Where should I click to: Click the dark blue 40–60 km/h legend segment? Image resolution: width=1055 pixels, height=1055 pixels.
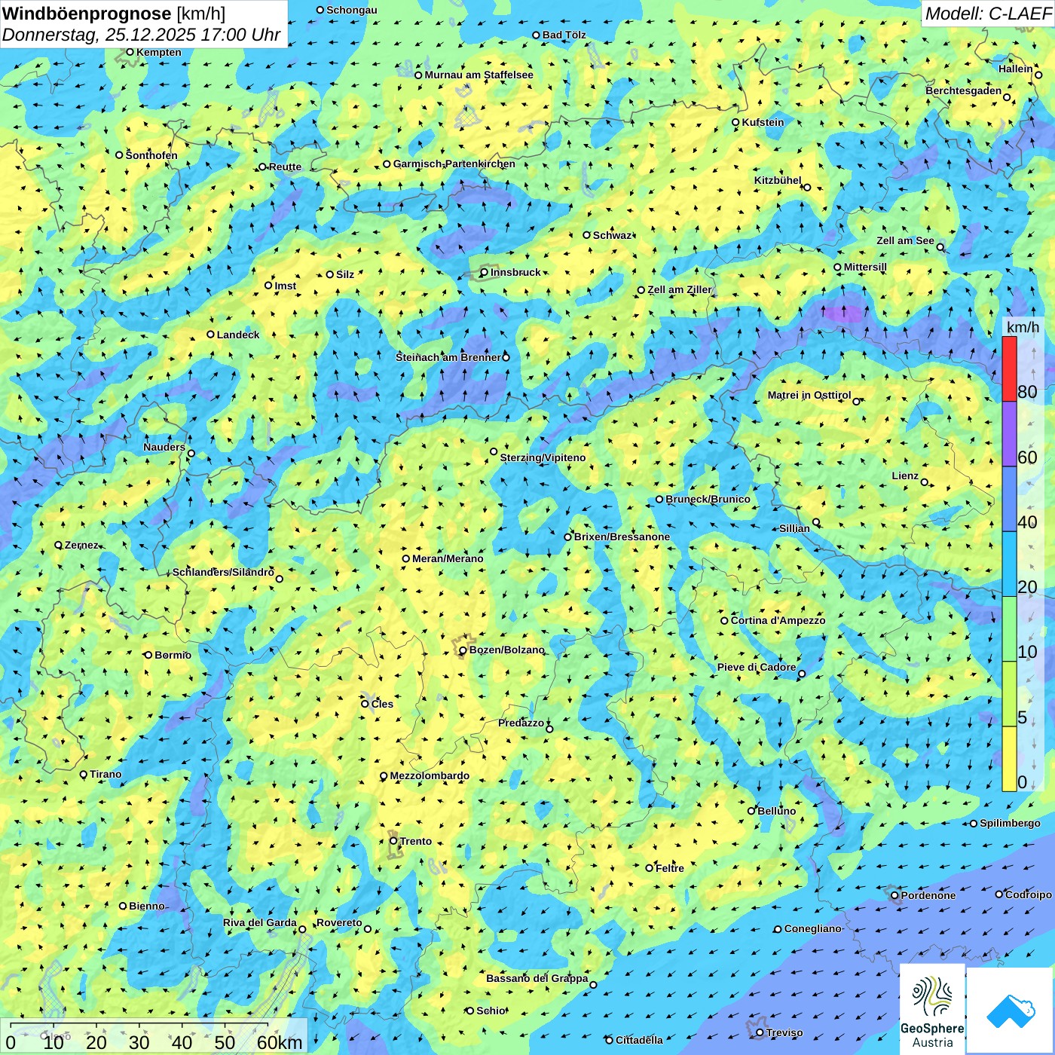coord(1009,500)
